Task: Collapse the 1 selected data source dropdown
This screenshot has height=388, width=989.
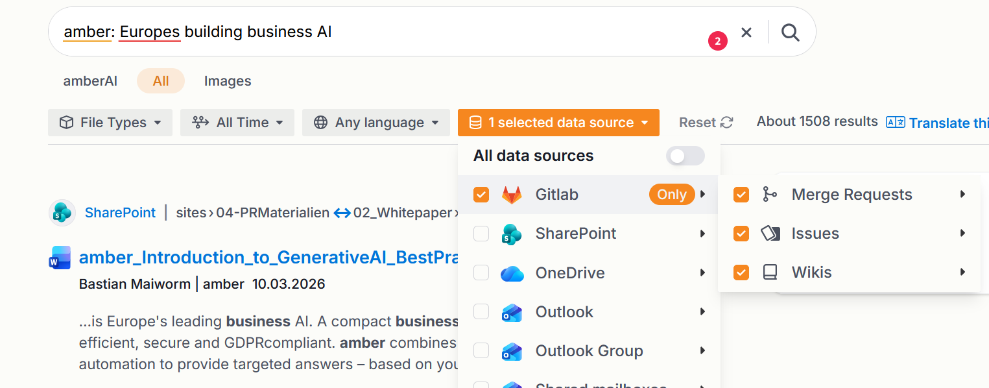Action: point(558,123)
